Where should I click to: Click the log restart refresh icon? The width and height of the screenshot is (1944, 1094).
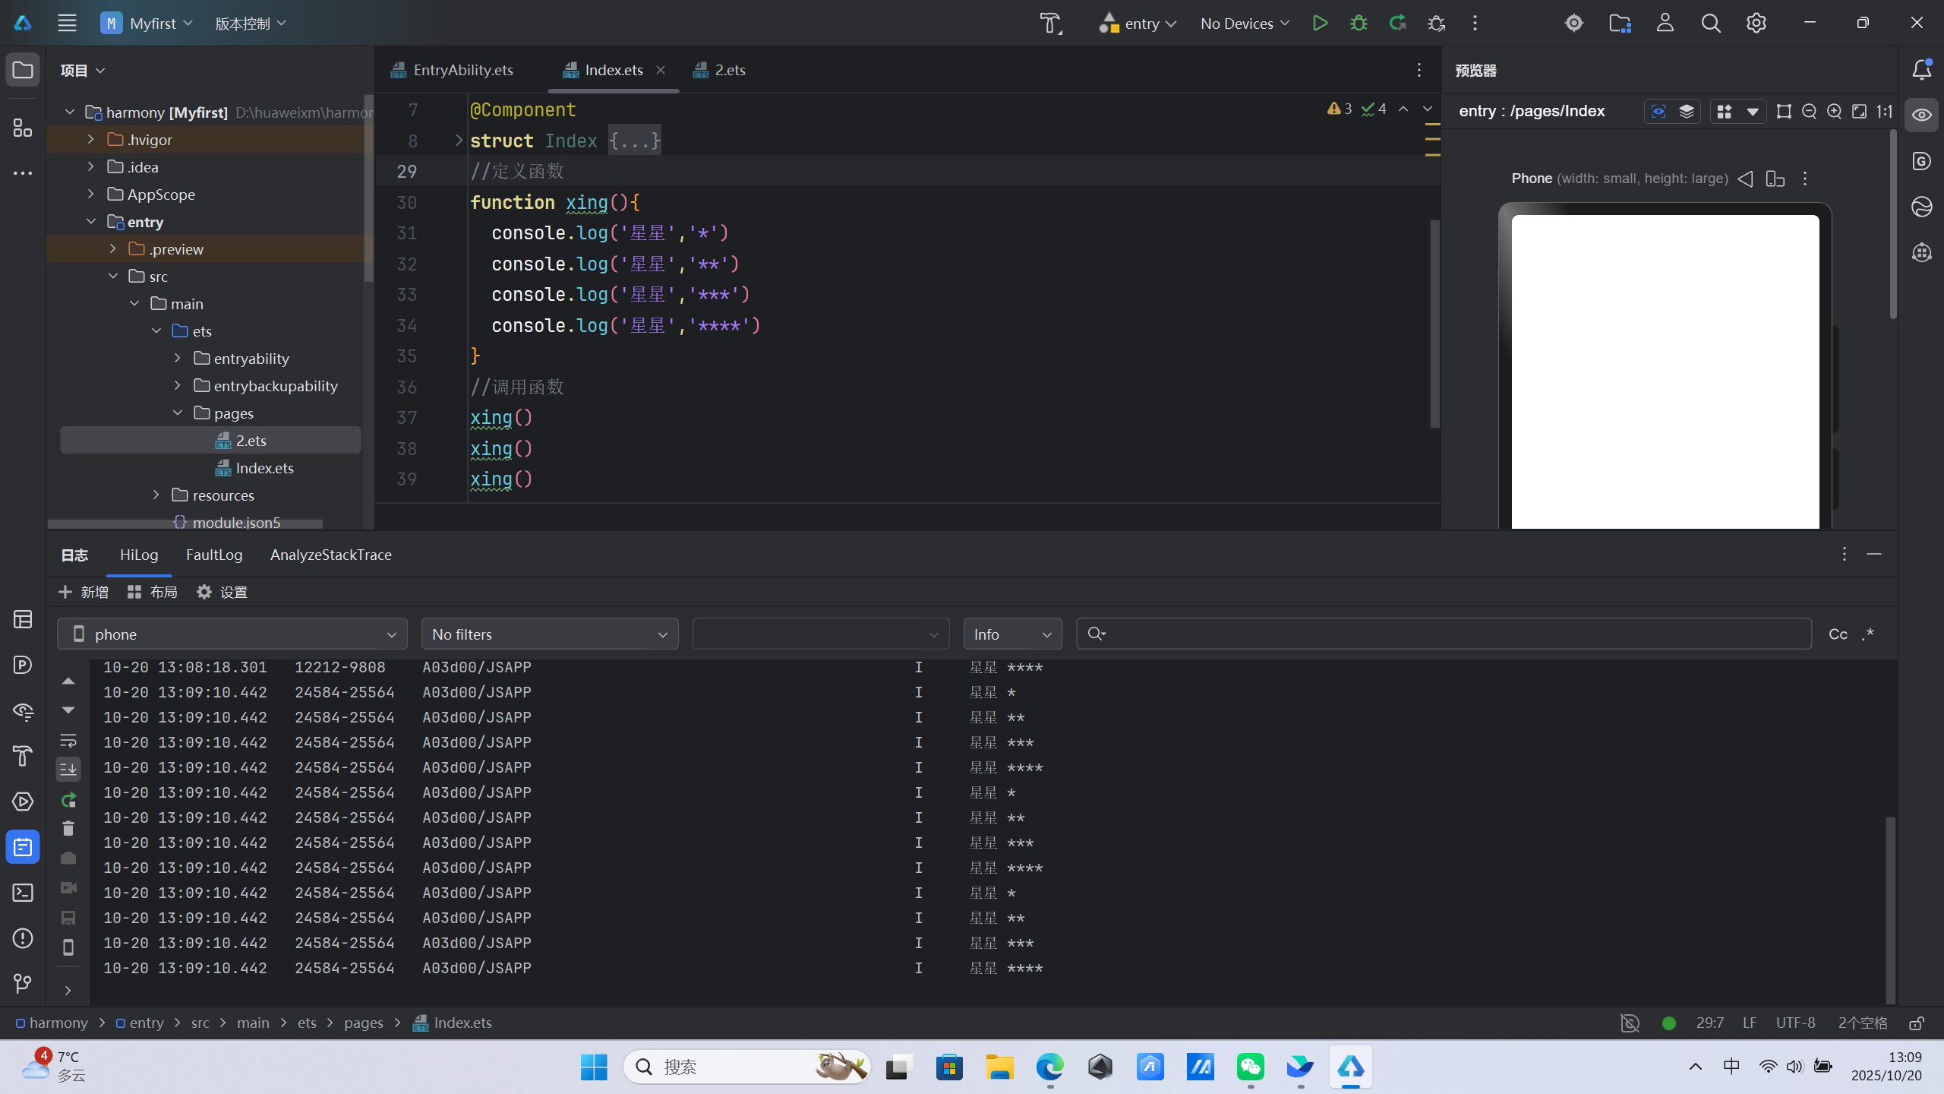click(x=68, y=799)
